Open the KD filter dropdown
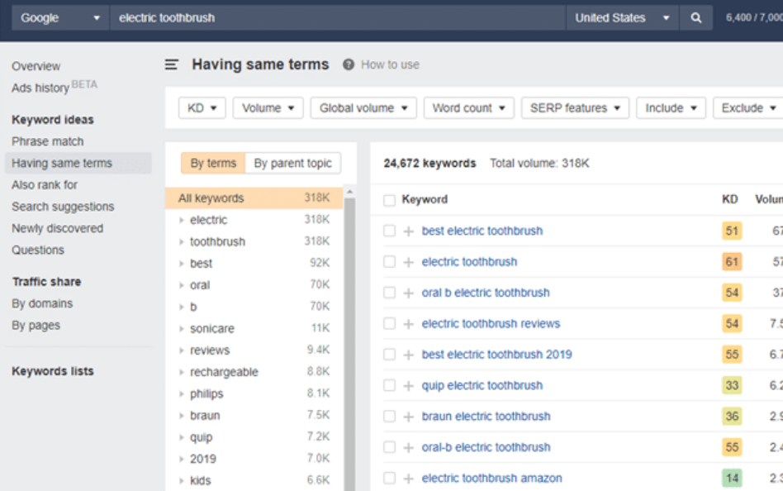This screenshot has height=491, width=783. 202,108
